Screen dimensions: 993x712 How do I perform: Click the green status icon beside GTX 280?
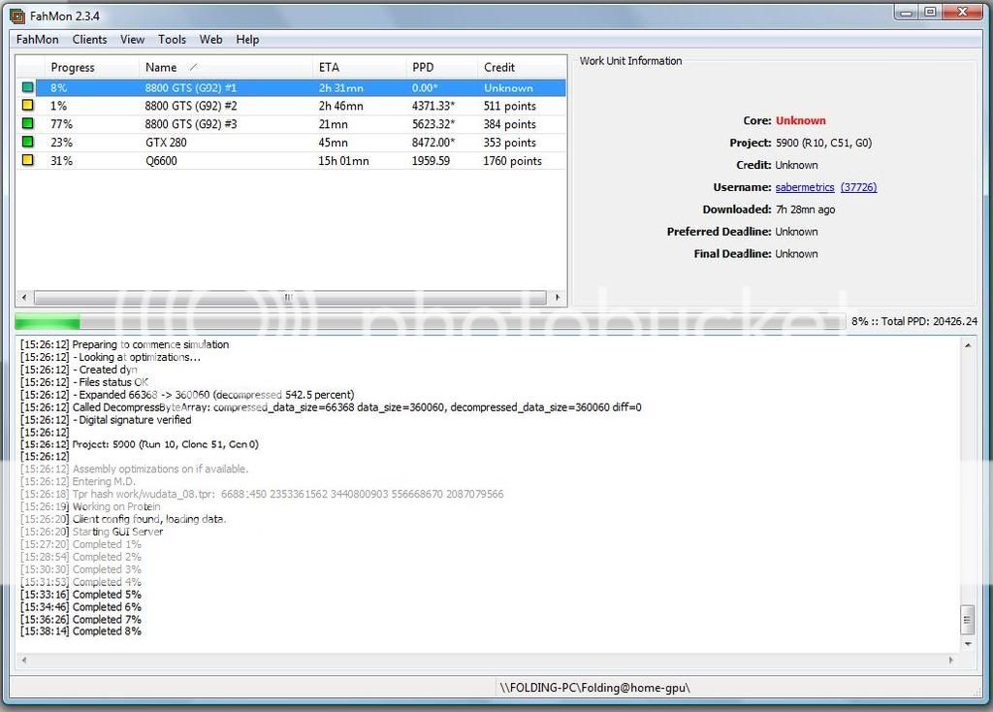29,142
